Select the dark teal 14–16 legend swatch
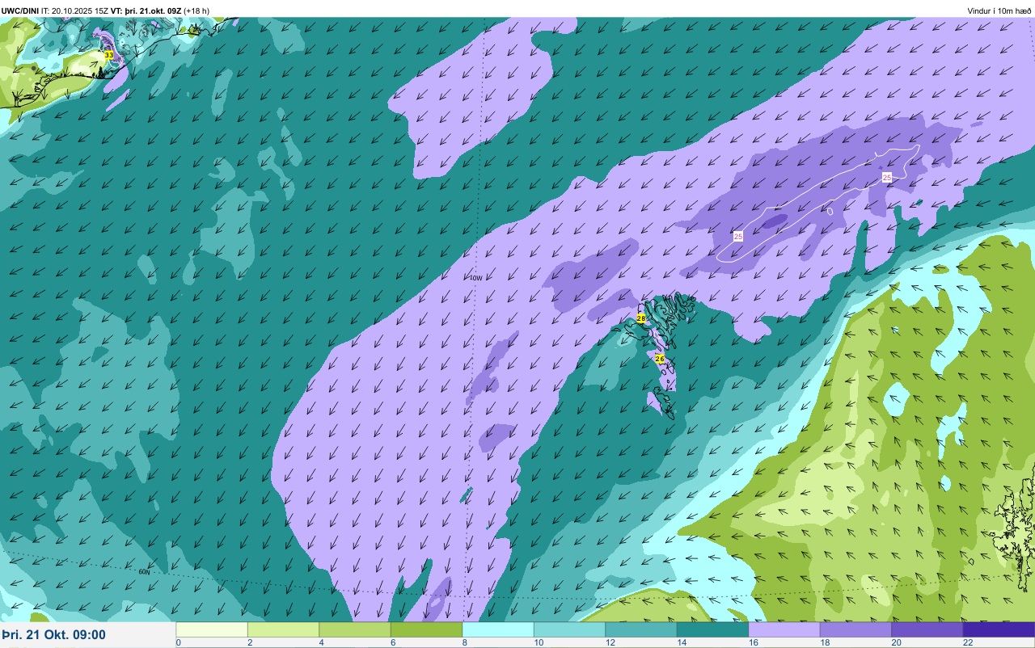 tap(712, 629)
